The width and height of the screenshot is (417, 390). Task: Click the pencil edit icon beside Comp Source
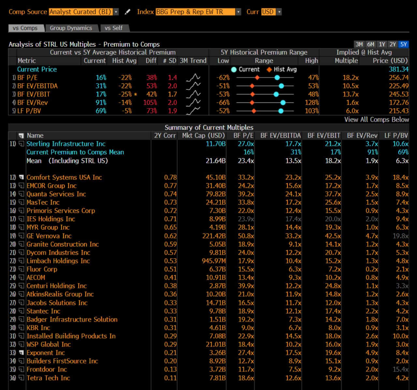click(x=127, y=11)
